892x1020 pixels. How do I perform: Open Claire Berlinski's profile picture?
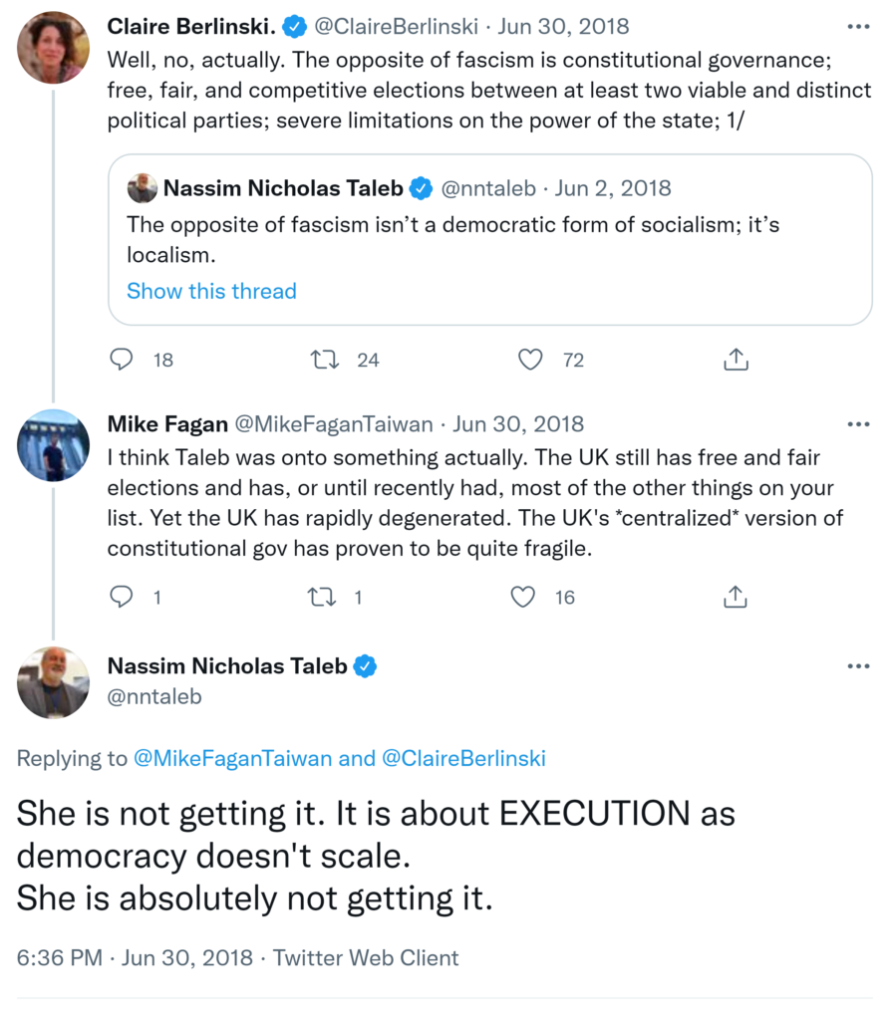pyautogui.click(x=54, y=48)
